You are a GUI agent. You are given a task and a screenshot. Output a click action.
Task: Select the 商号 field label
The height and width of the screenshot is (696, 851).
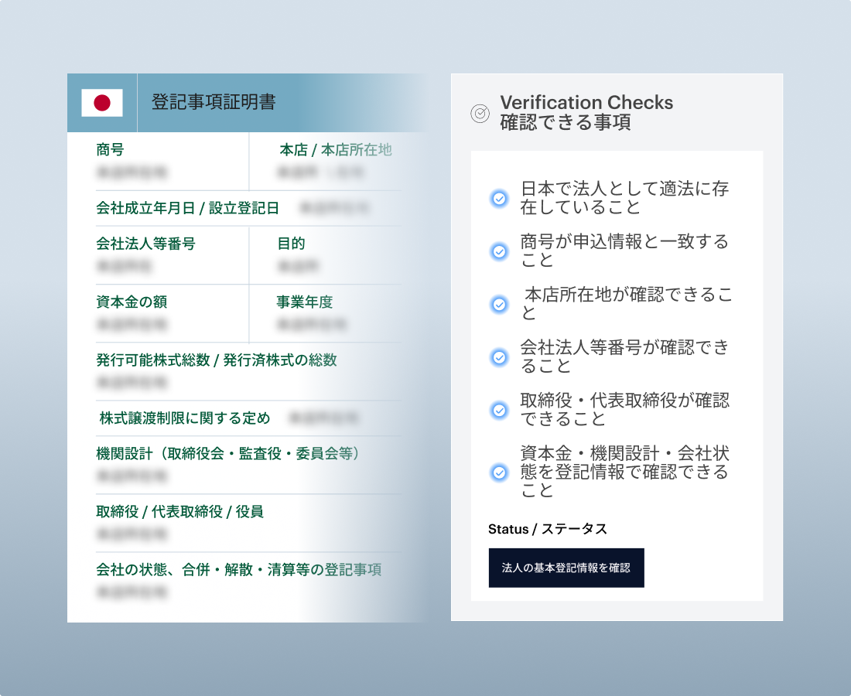tap(110, 149)
